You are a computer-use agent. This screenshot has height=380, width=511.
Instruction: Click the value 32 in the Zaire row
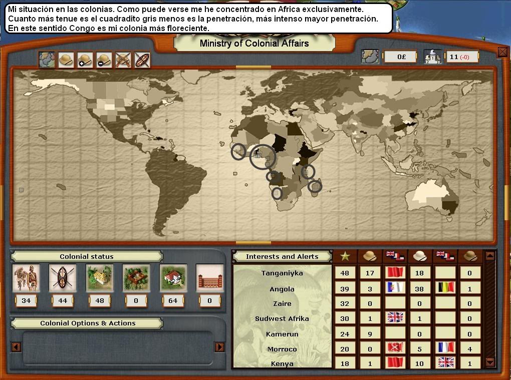tap(345, 304)
